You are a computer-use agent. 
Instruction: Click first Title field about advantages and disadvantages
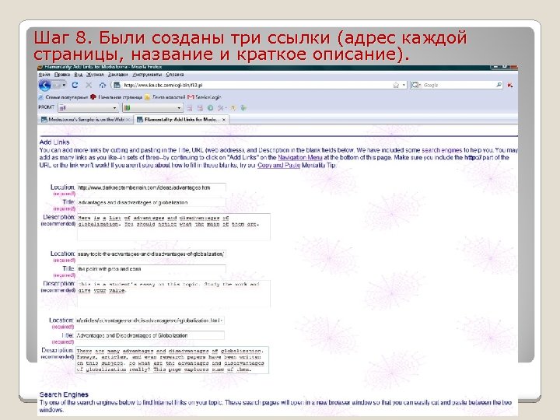click(152, 202)
